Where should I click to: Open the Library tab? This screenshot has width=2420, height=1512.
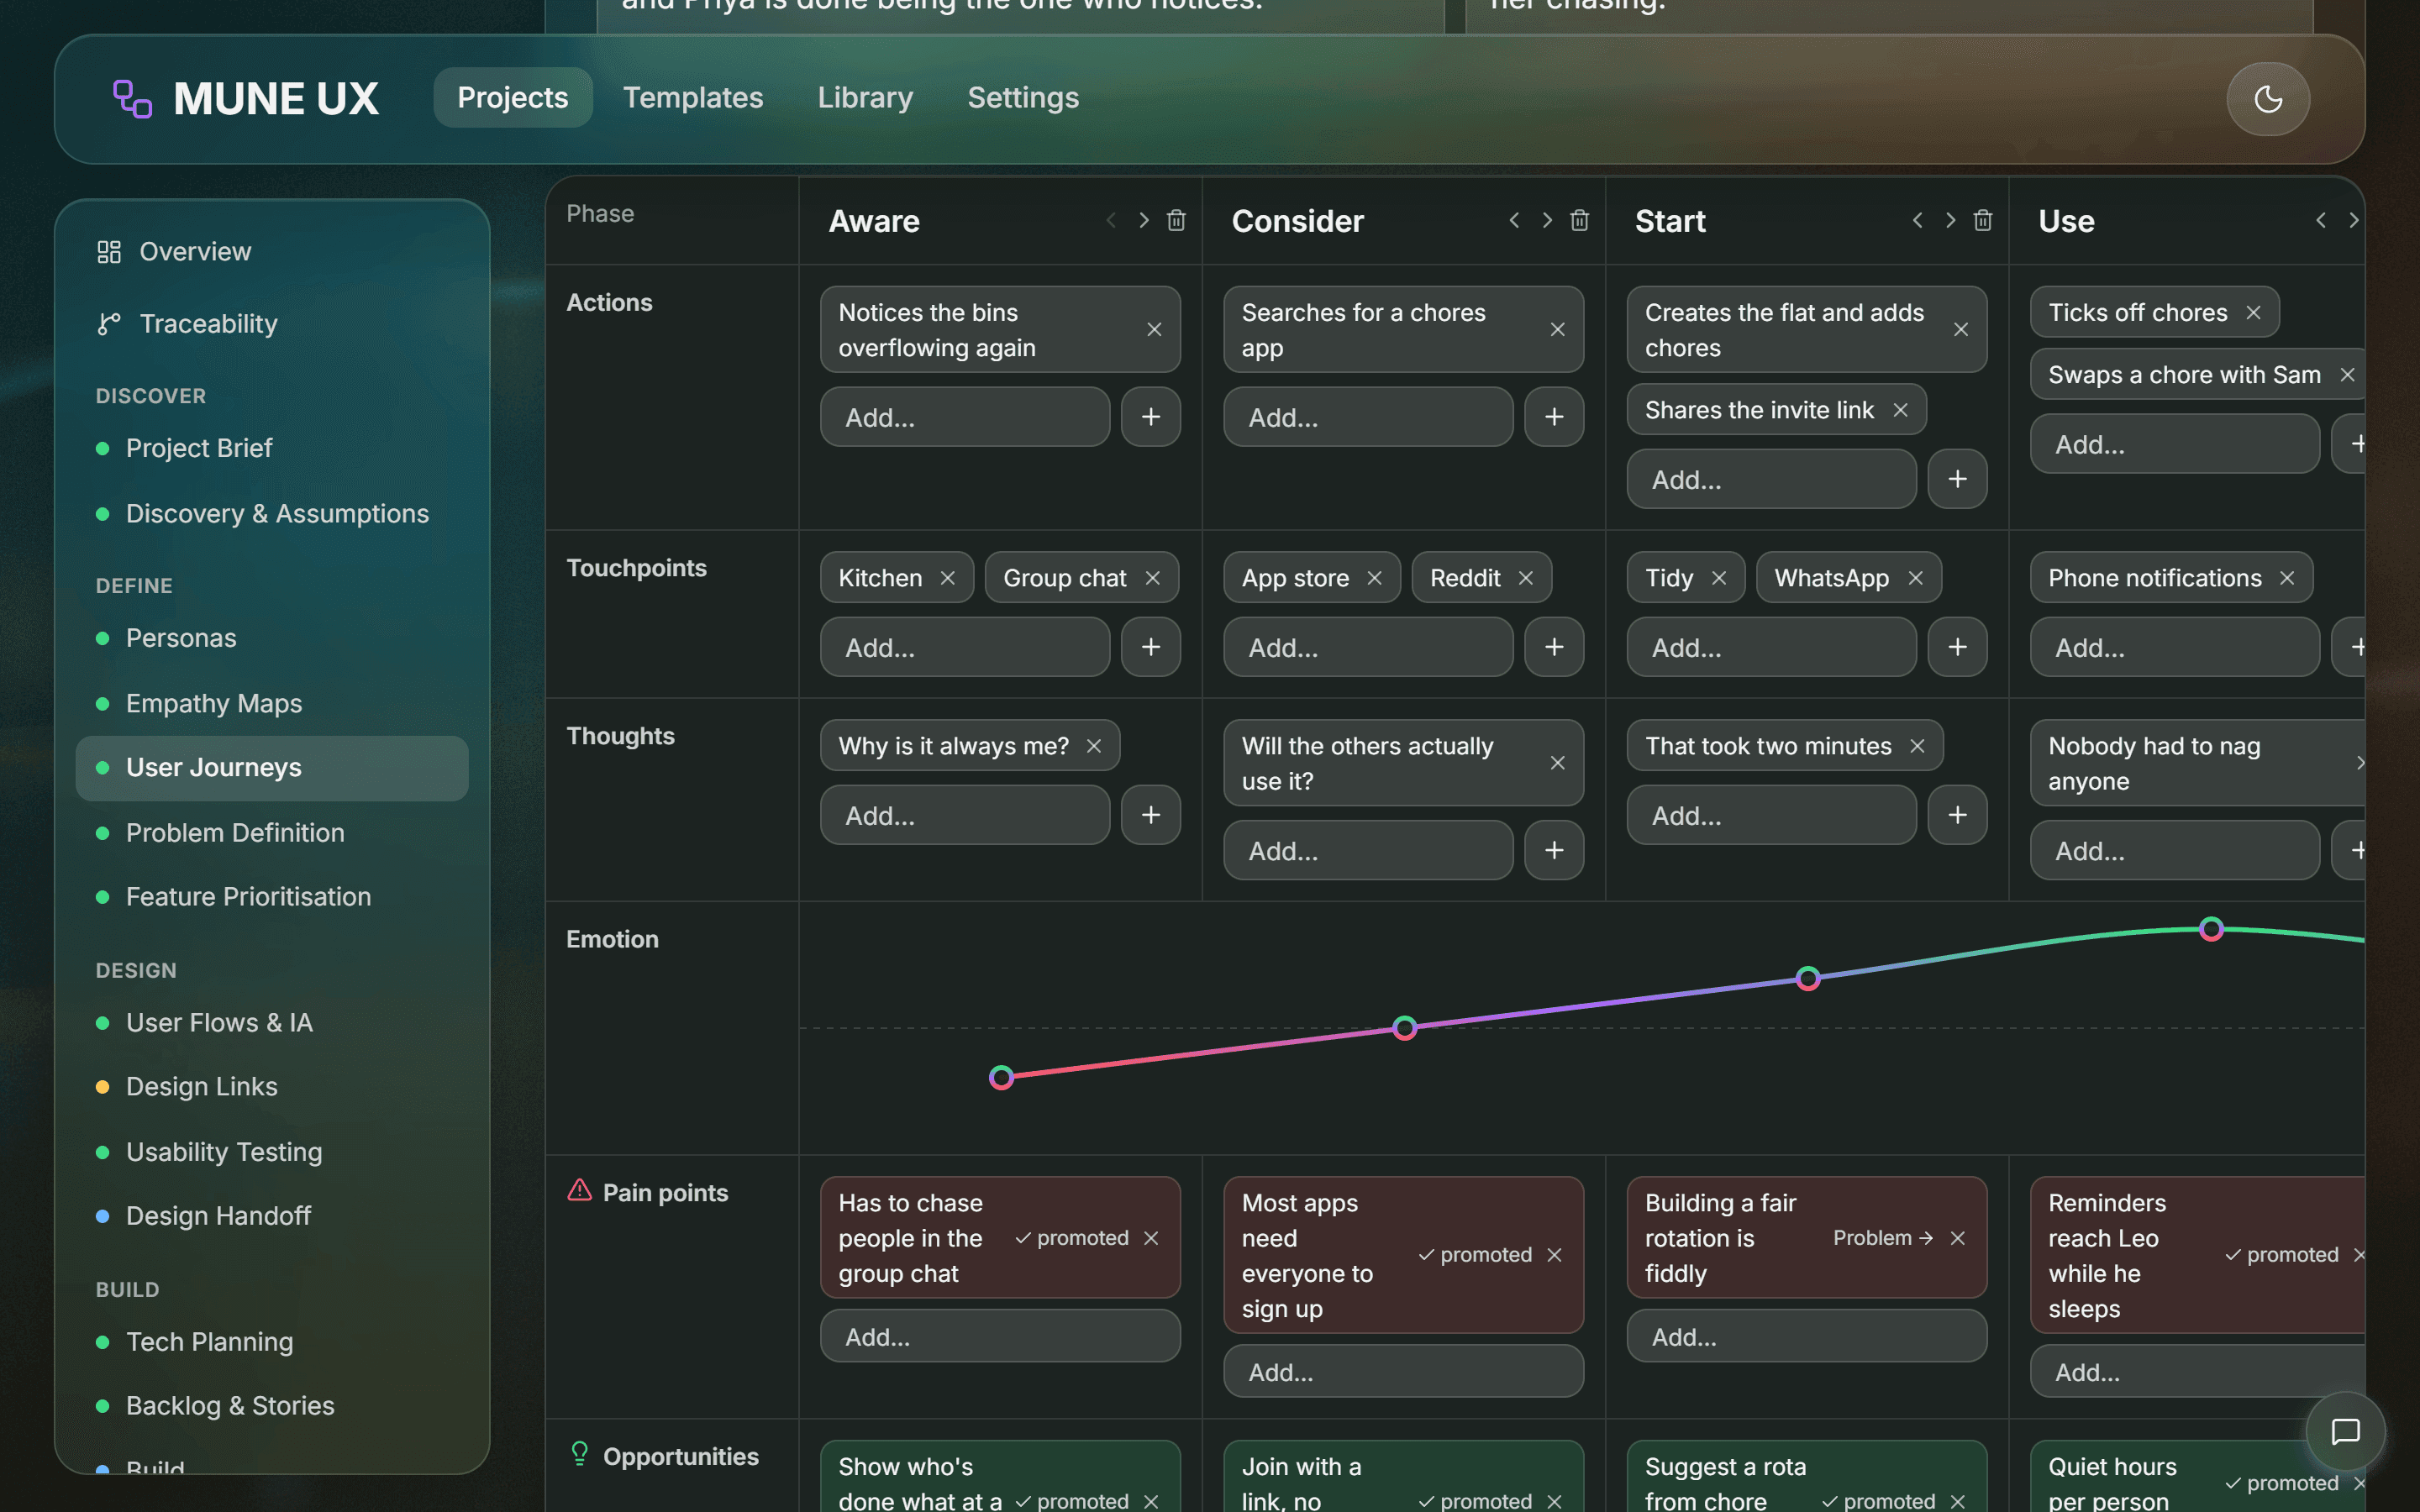(x=865, y=97)
